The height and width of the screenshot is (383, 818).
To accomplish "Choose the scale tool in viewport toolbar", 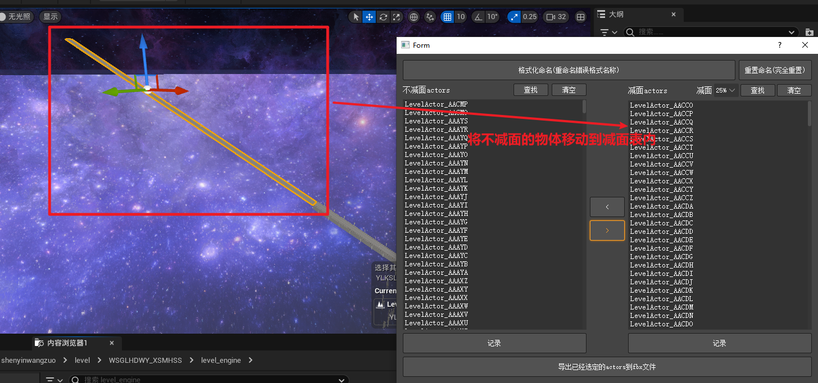I will pyautogui.click(x=397, y=17).
